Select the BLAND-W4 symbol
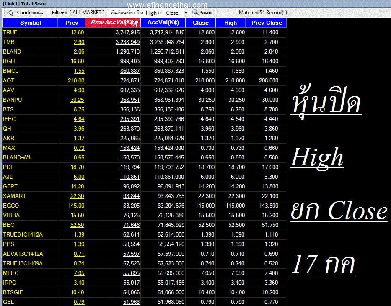This screenshot has height=306, width=391. (17, 158)
